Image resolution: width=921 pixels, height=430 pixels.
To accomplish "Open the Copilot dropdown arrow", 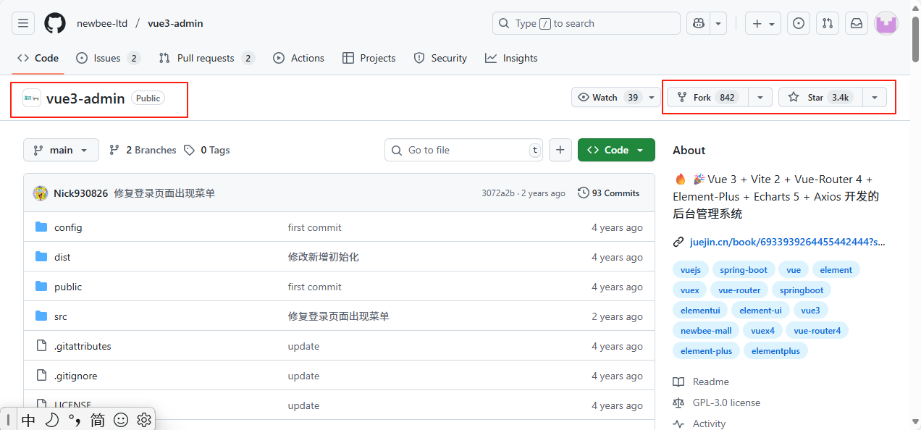I will [718, 23].
